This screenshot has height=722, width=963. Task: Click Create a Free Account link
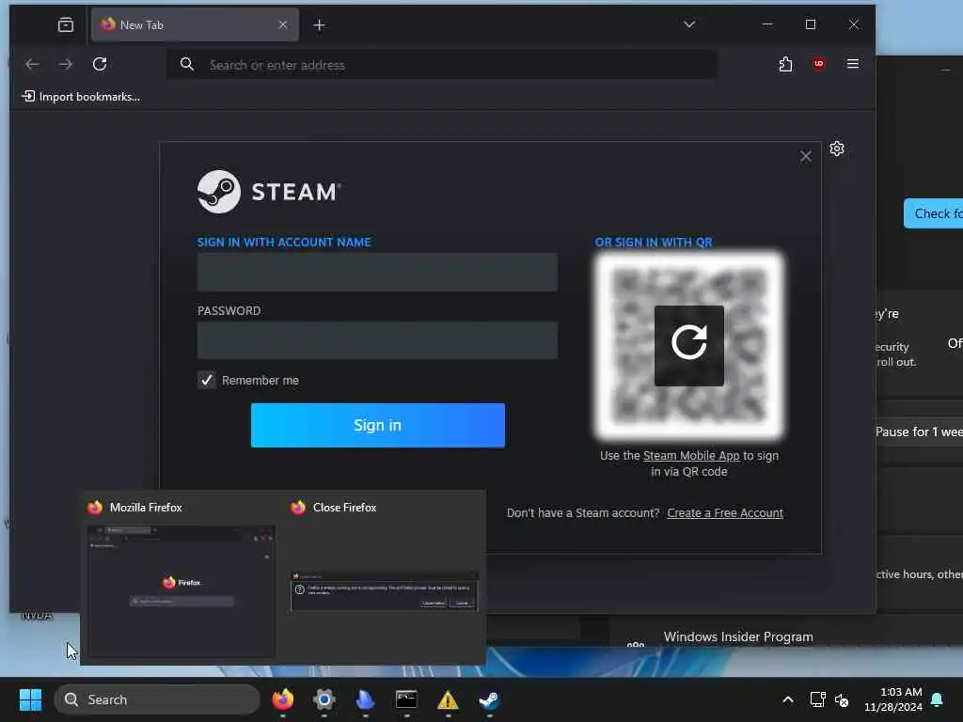725,512
